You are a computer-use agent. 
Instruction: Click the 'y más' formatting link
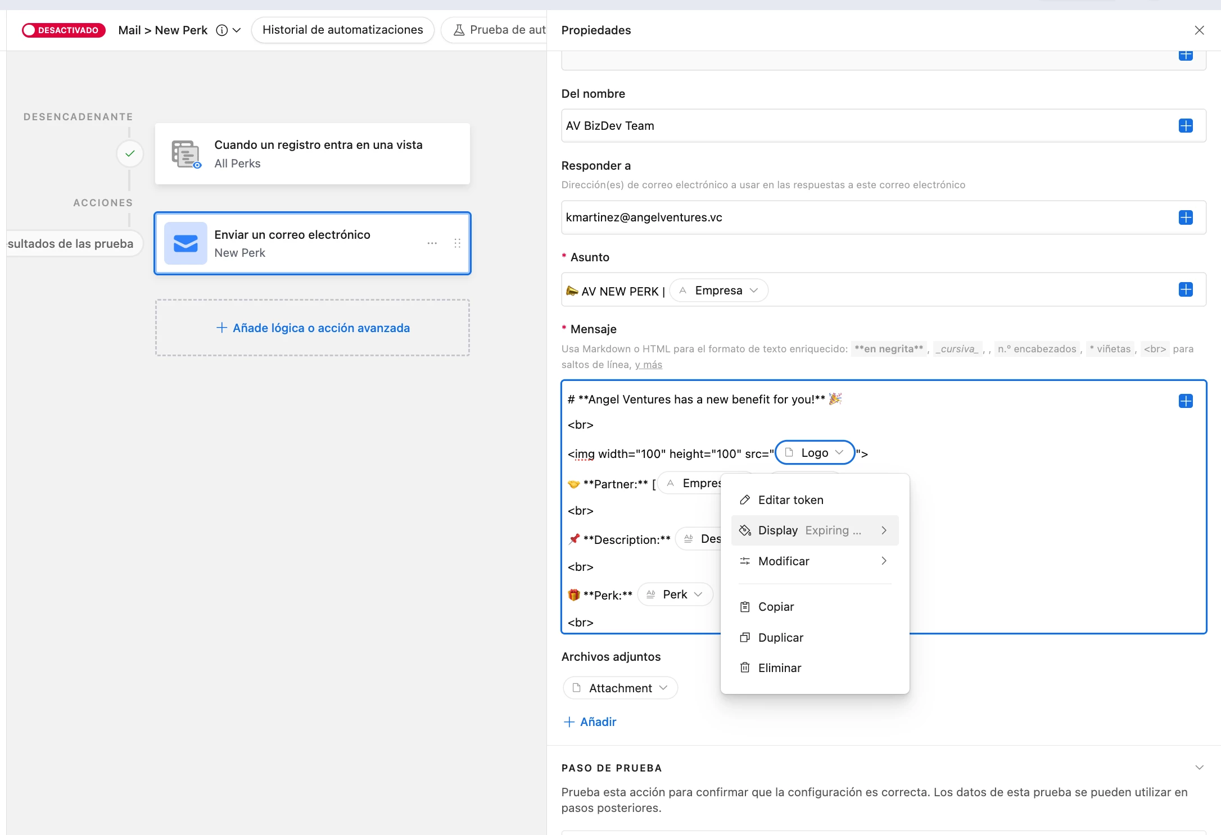point(648,365)
